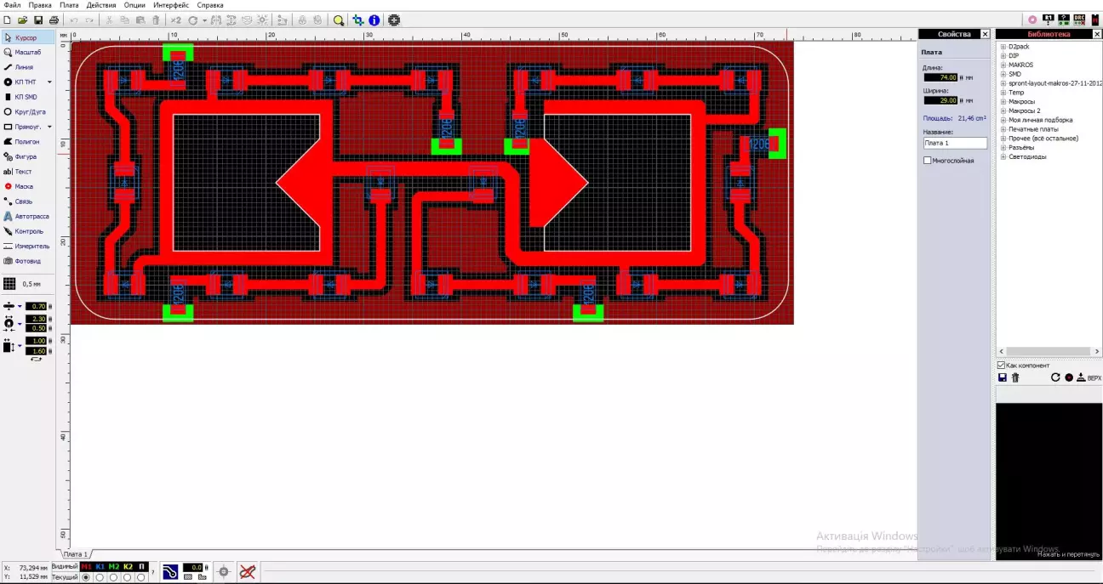Select the Линия track drawing tool
Screen dimensions: 1103x584
point(24,67)
